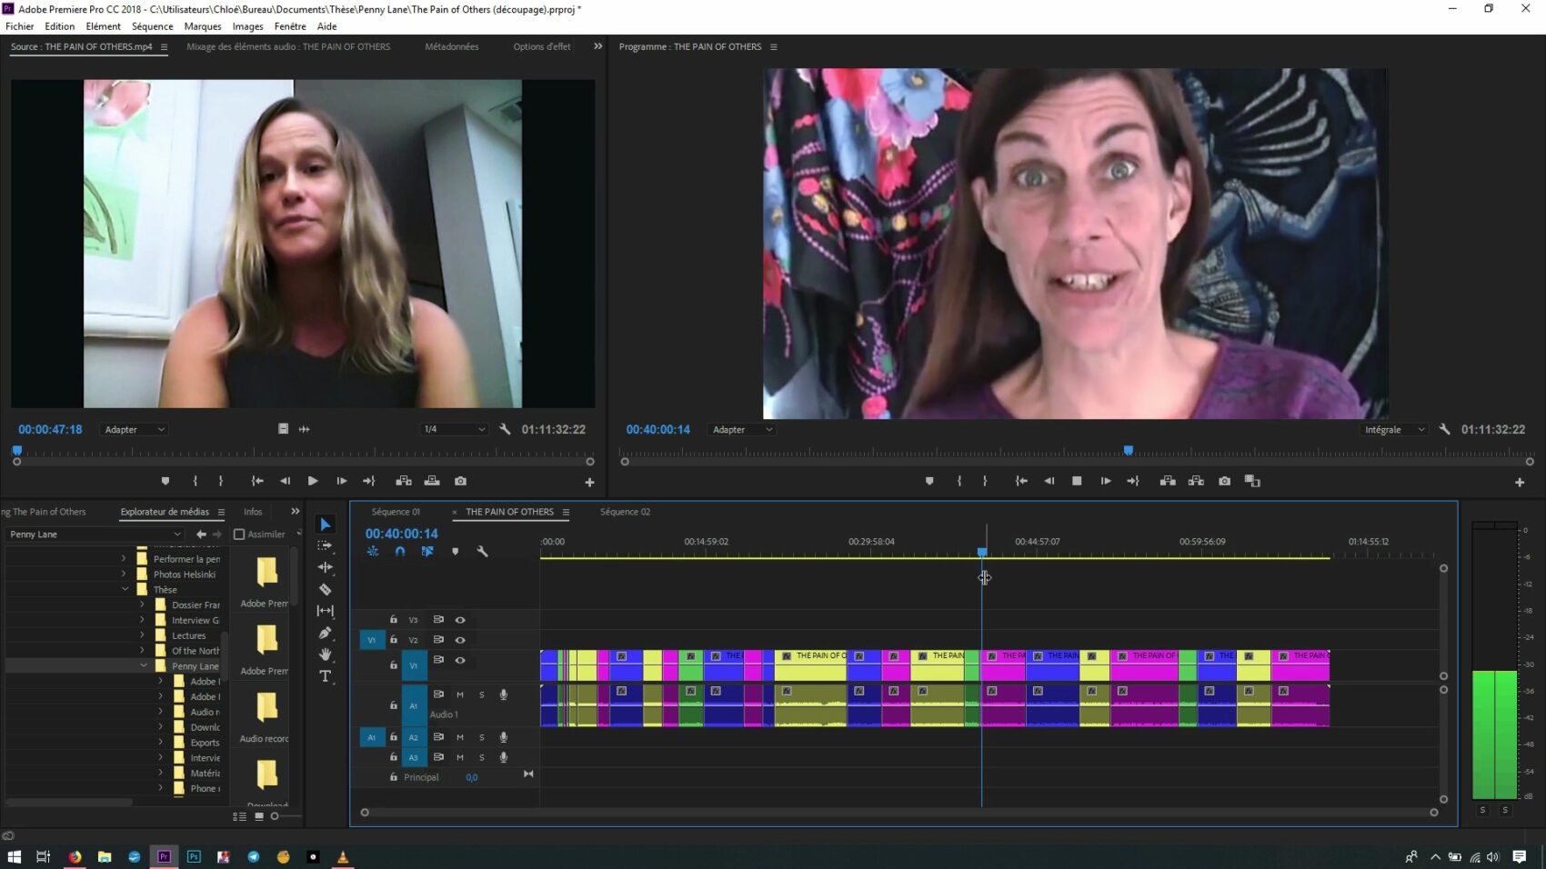Image resolution: width=1546 pixels, height=869 pixels.
Task: Toggle V1 track output eye
Action: coord(460,661)
